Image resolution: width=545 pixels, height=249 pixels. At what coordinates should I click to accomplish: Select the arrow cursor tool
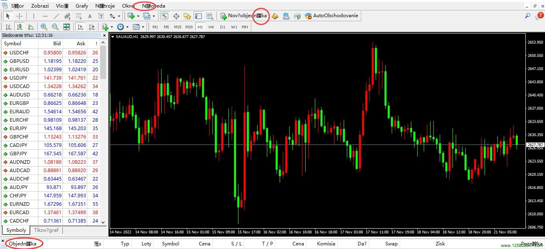(x=8, y=16)
